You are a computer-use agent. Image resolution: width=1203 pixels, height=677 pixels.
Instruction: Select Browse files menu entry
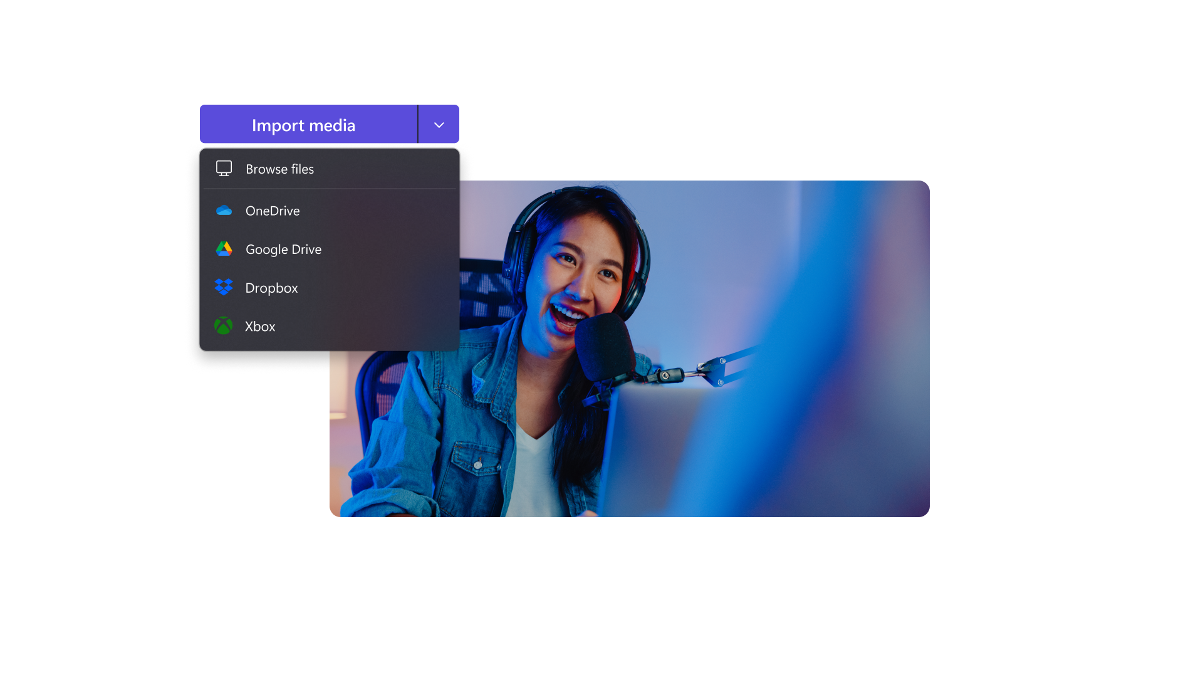330,169
